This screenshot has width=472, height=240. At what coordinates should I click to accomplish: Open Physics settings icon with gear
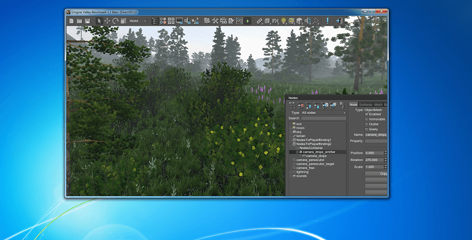195,20
